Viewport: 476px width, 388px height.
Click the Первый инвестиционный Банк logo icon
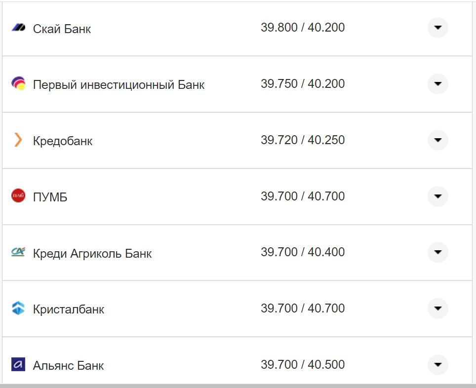[x=18, y=84]
